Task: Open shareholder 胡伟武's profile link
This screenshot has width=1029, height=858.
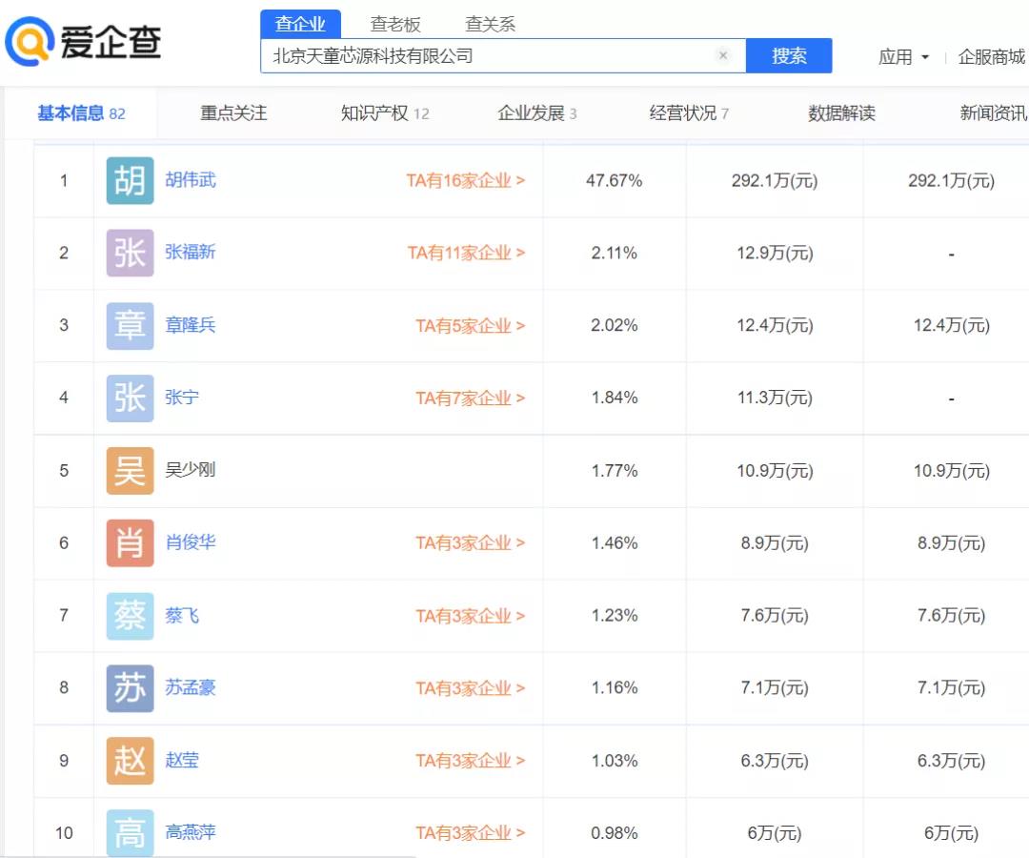Action: (191, 180)
